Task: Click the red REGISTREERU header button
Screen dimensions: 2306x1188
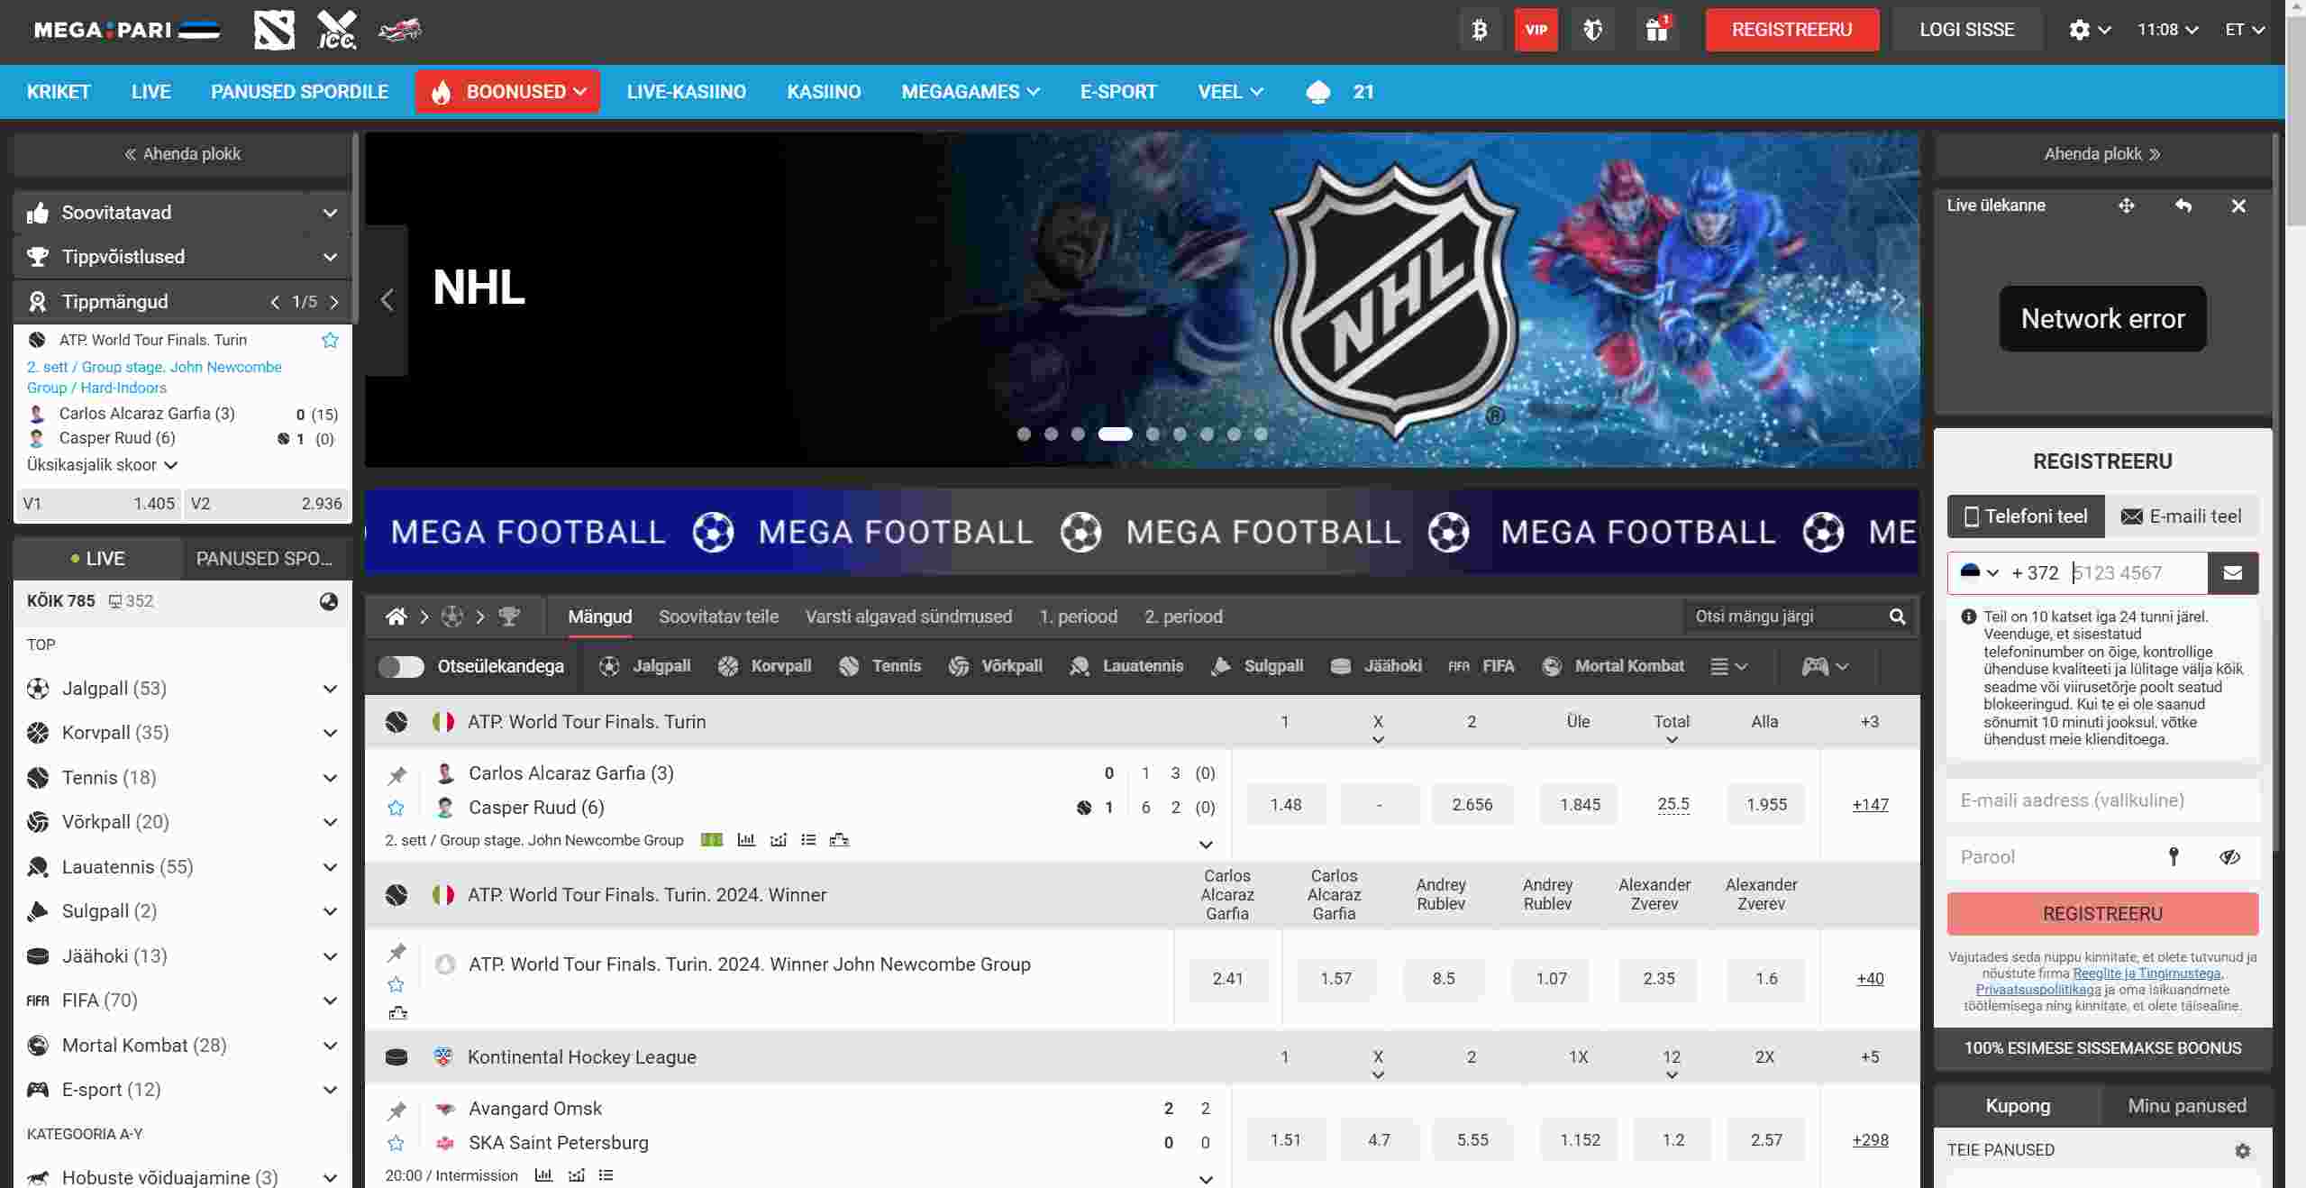Action: (x=1791, y=30)
